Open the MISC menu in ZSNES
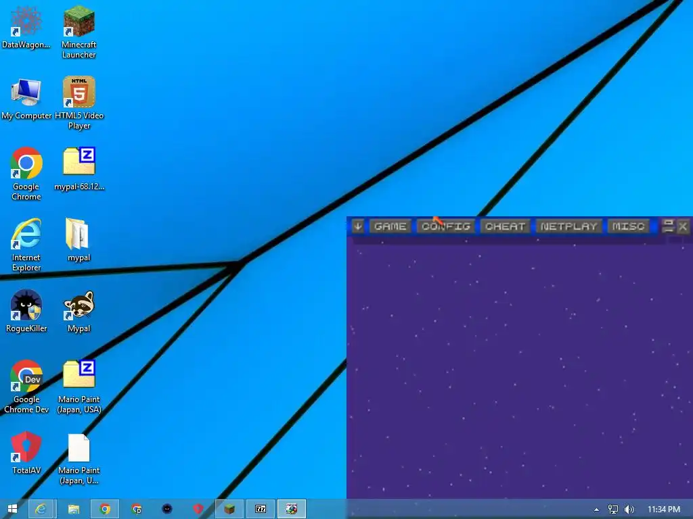Image resolution: width=693 pixels, height=519 pixels. [x=628, y=226]
